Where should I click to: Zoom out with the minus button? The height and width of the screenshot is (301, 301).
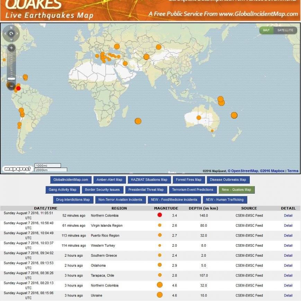11,86
